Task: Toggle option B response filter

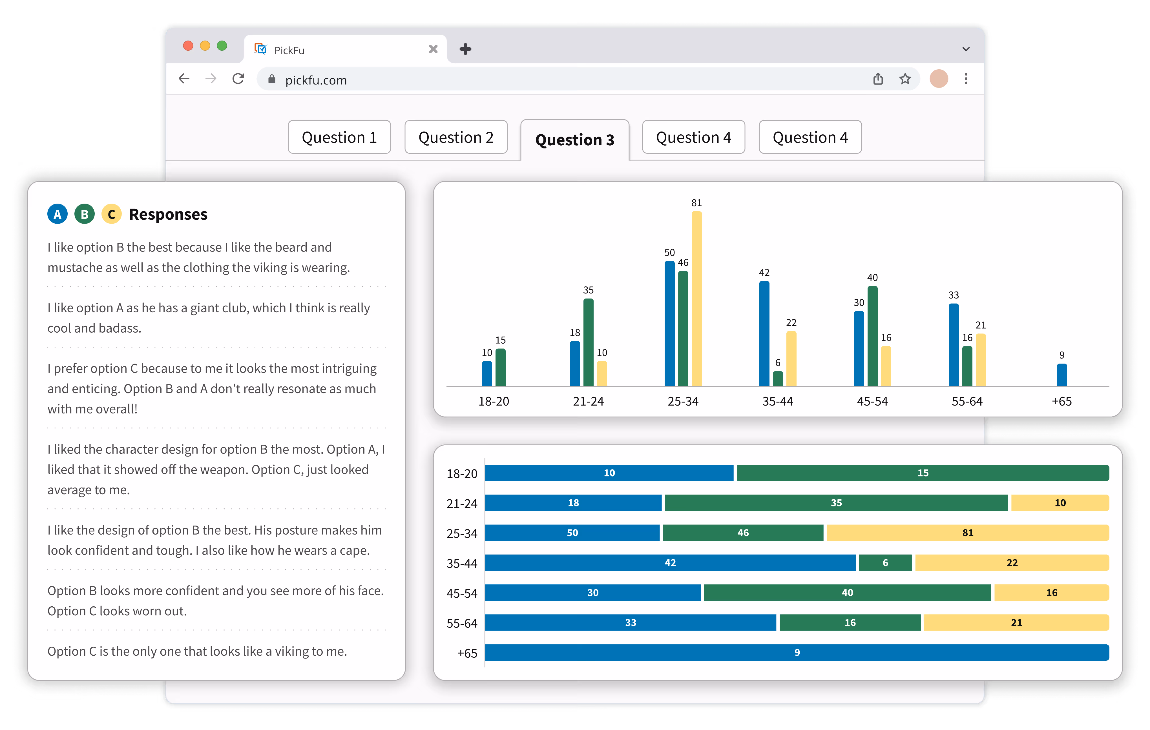Action: pos(85,214)
